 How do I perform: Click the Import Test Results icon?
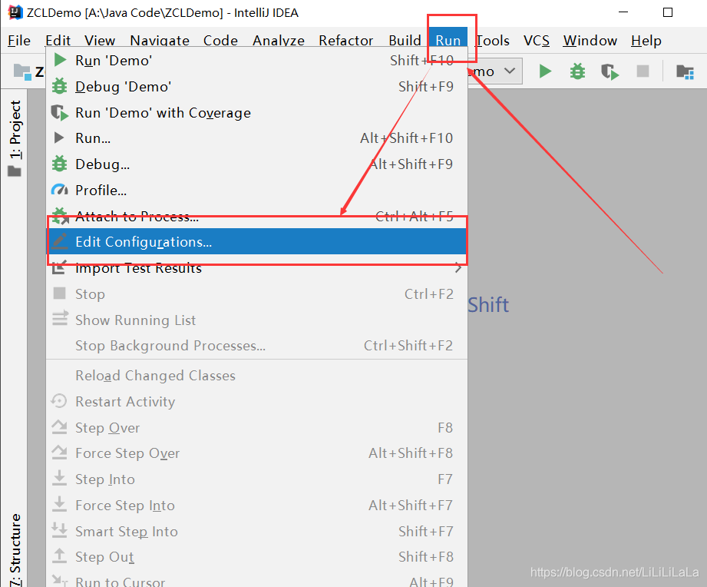pyautogui.click(x=59, y=267)
